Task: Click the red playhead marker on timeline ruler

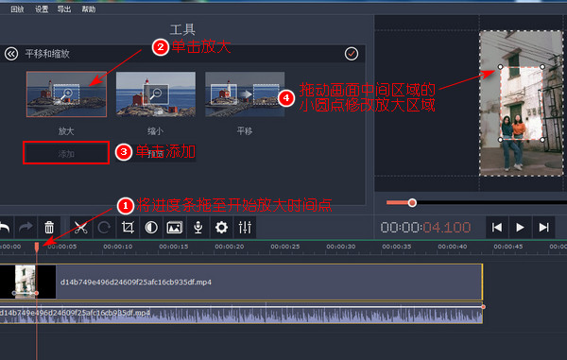Action: click(37, 248)
